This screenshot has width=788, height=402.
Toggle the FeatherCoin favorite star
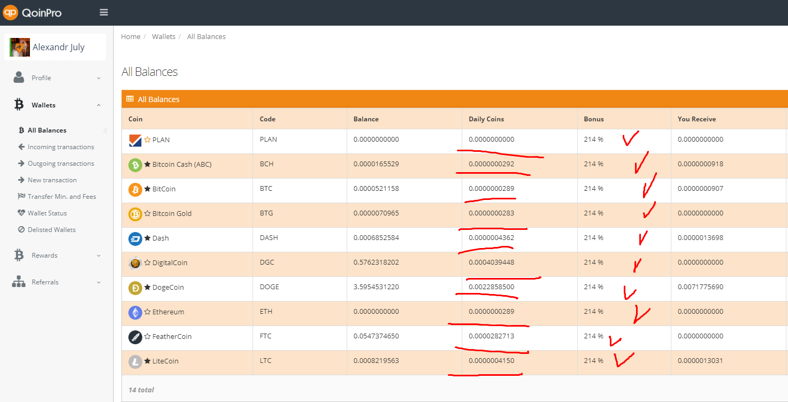pyautogui.click(x=147, y=336)
